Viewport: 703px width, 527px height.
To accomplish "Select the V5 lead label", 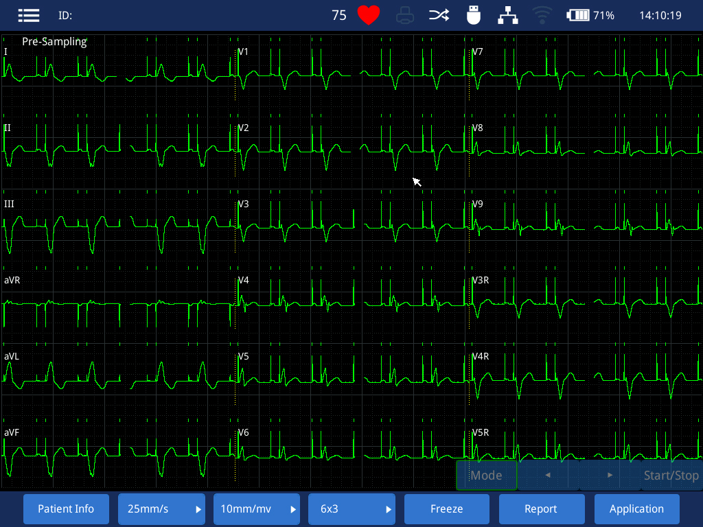I will (x=243, y=356).
